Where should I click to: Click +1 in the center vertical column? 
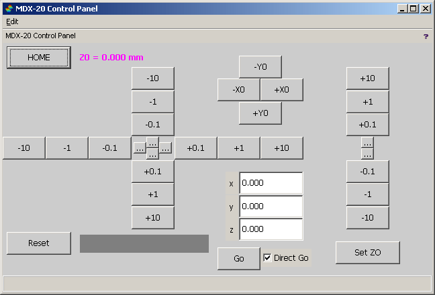[x=153, y=194]
